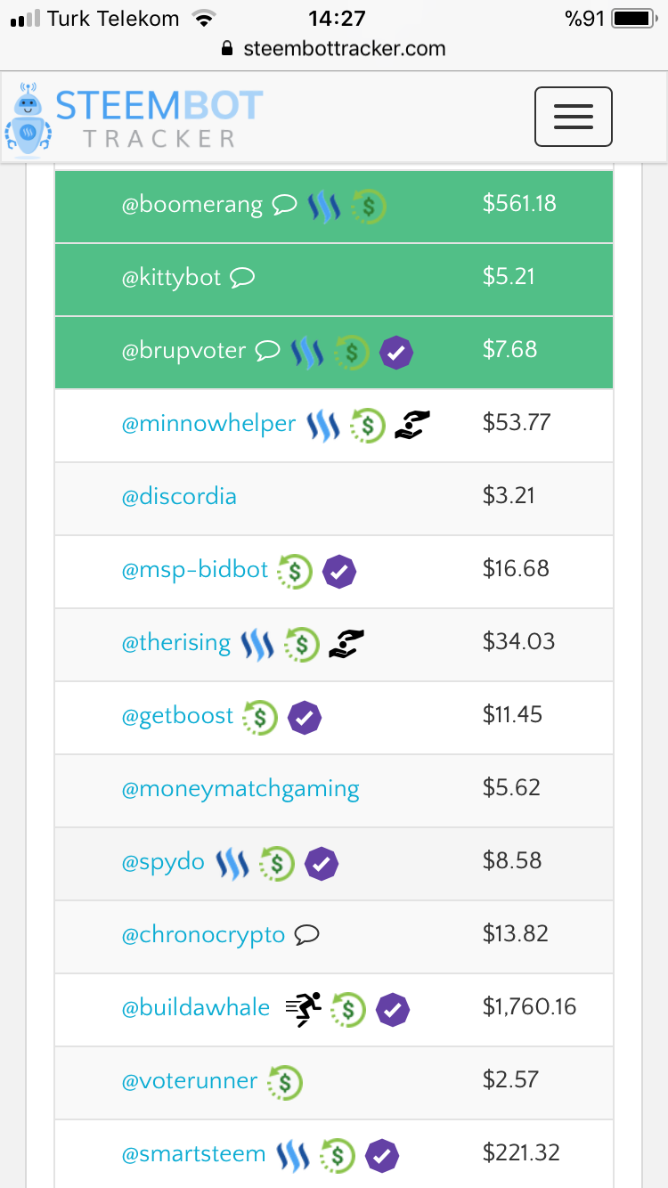The height and width of the screenshot is (1188, 668).
Task: Click the comment bubble icon beside @chronocrypto
Action: (306, 935)
